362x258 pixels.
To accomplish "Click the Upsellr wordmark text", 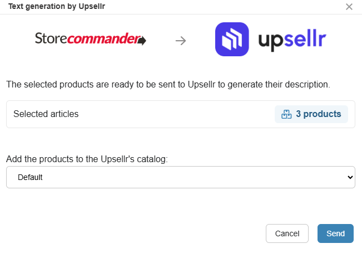I will (x=292, y=40).
